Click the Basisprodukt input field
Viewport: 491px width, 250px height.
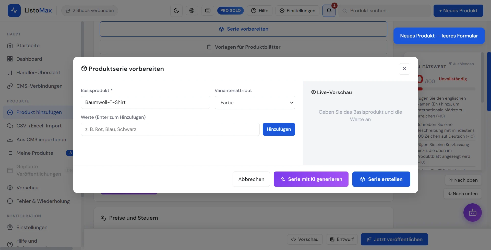[145, 102]
